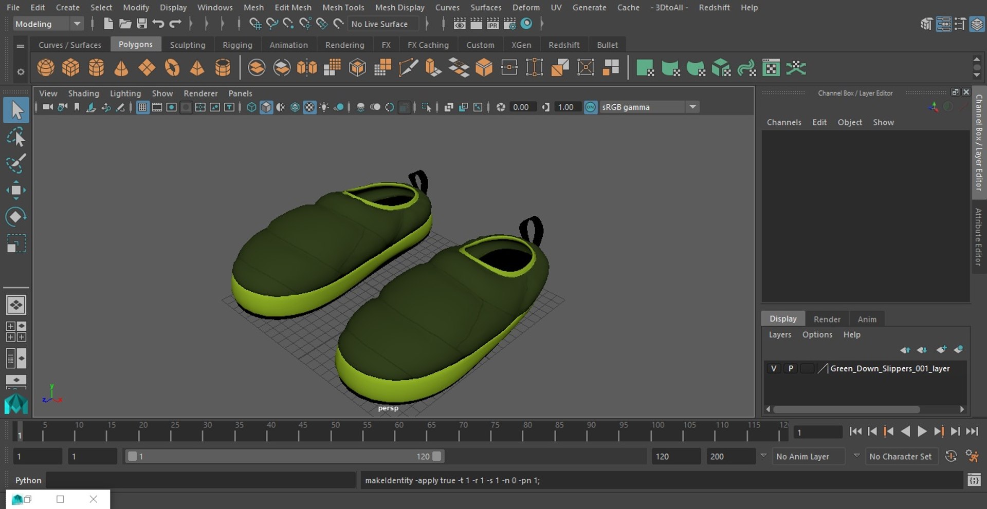Viewport: 987px width, 509px height.
Task: Activate the Scale tool in toolbox
Action: [x=16, y=243]
